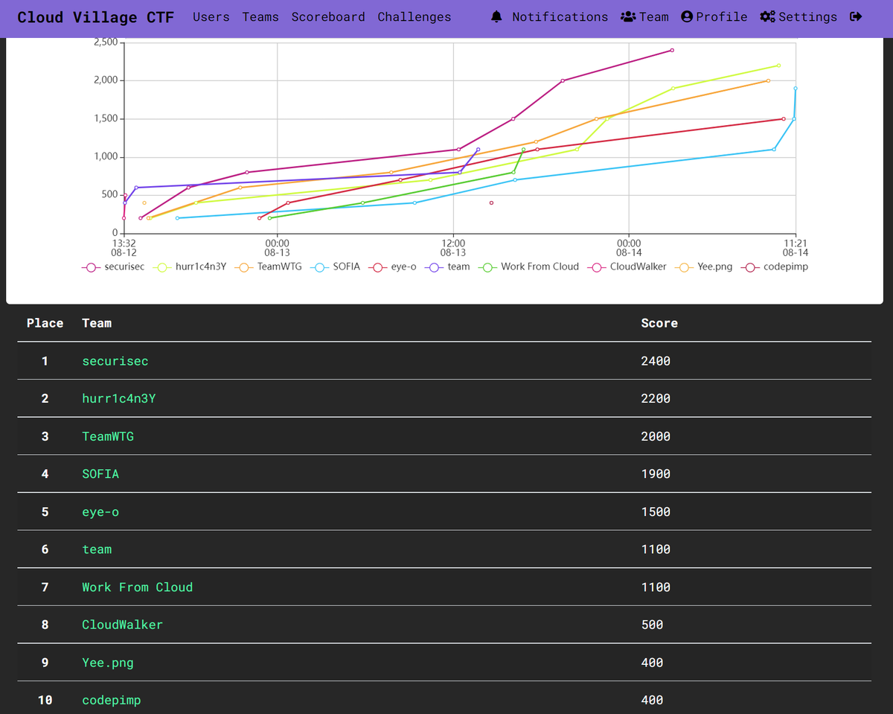Viewport: 893px width, 714px height.
Task: Open TeamWTG team link in table
Action: point(108,436)
